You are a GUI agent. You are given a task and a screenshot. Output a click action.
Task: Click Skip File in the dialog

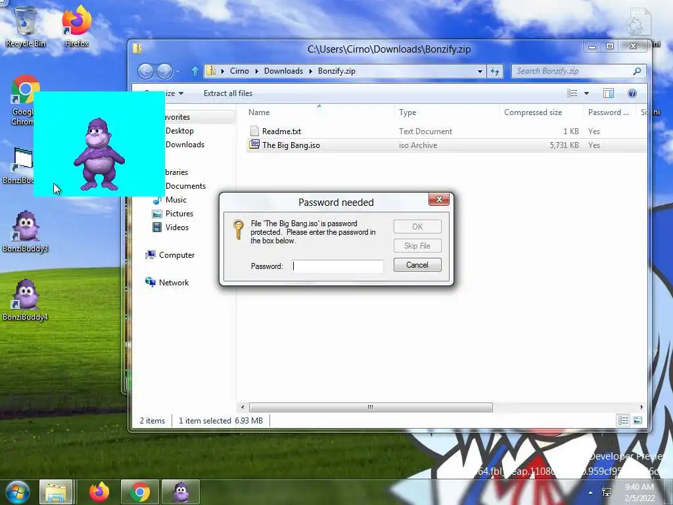[417, 246]
